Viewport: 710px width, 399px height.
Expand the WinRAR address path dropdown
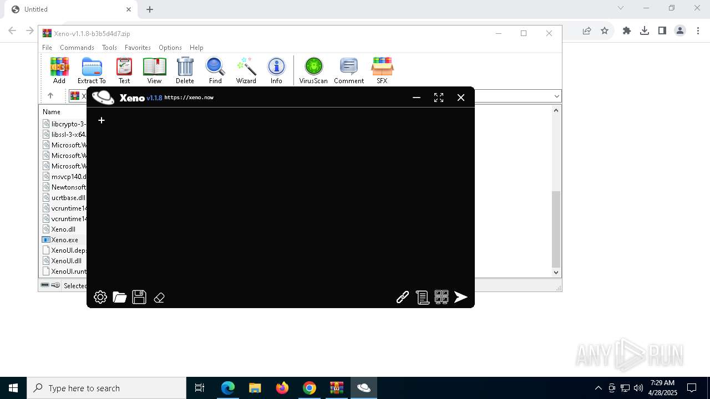[x=556, y=96]
